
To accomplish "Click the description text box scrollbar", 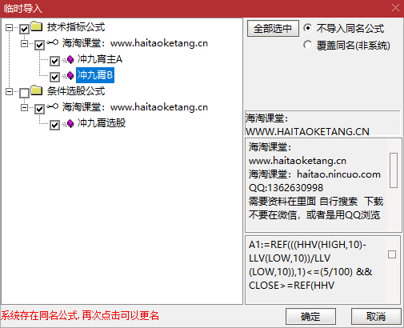I will tap(394, 170).
